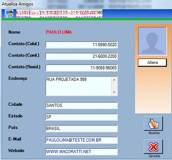Click the Contato (Celul.) label

coord(24,44)
